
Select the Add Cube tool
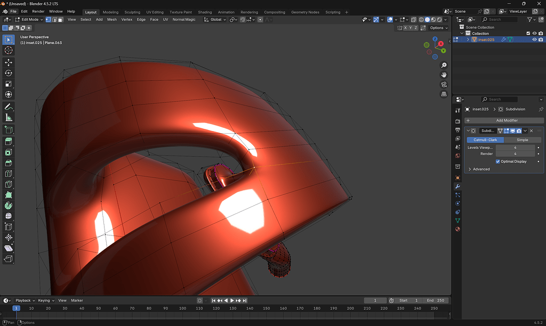coord(9,130)
